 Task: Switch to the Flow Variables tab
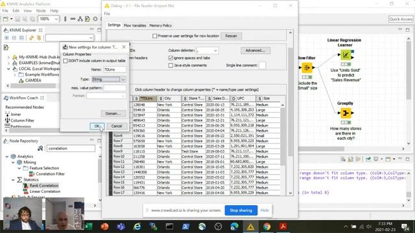135,25
